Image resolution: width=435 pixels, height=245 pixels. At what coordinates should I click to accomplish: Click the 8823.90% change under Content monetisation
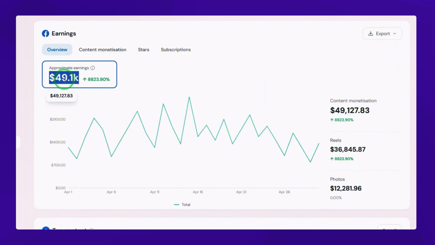click(x=342, y=120)
